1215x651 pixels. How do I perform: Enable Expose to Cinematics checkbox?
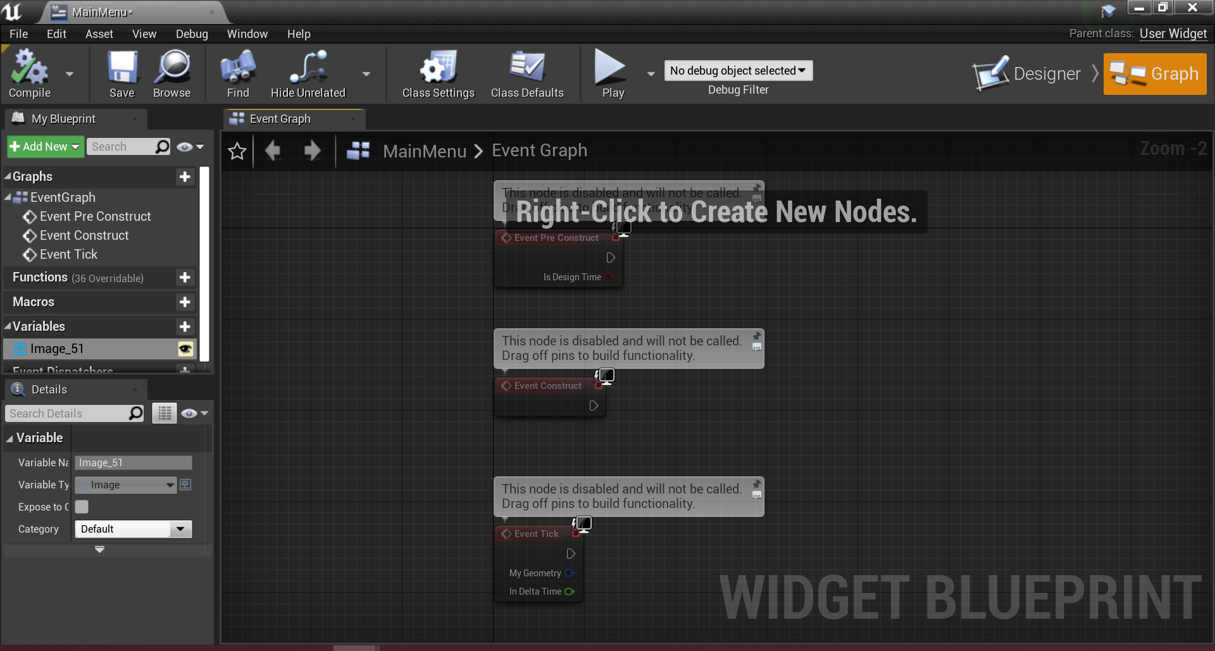[x=82, y=507]
